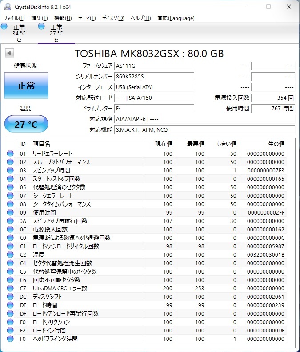
Task: Click status orb for リードエラーレート row
Action: click(x=10, y=153)
